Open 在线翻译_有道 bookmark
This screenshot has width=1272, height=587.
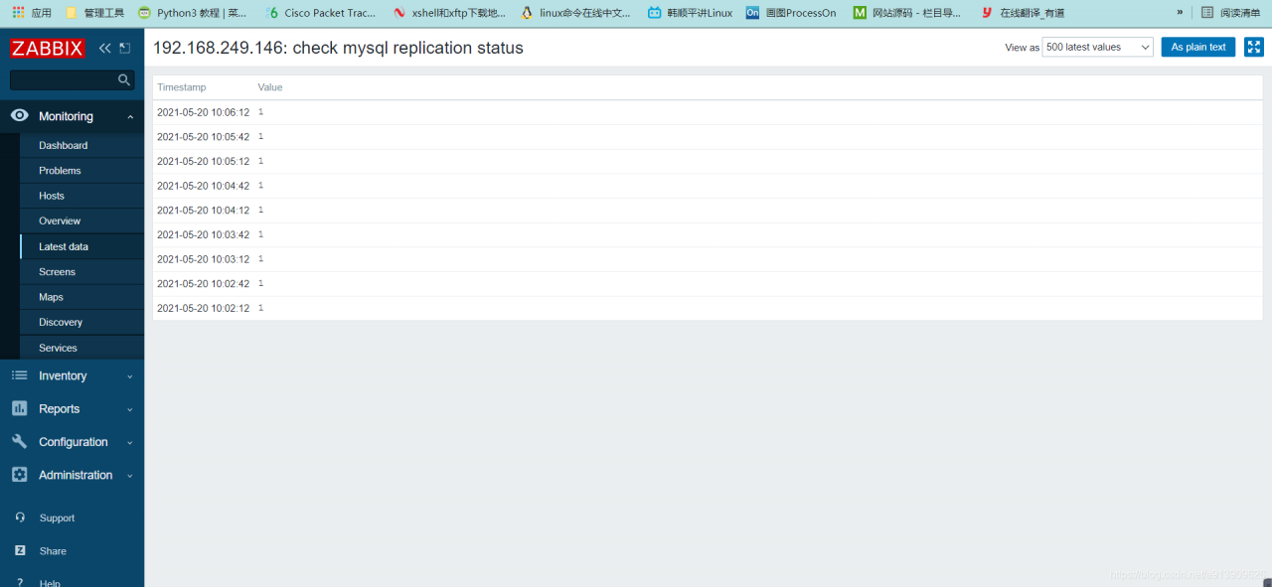click(1023, 13)
